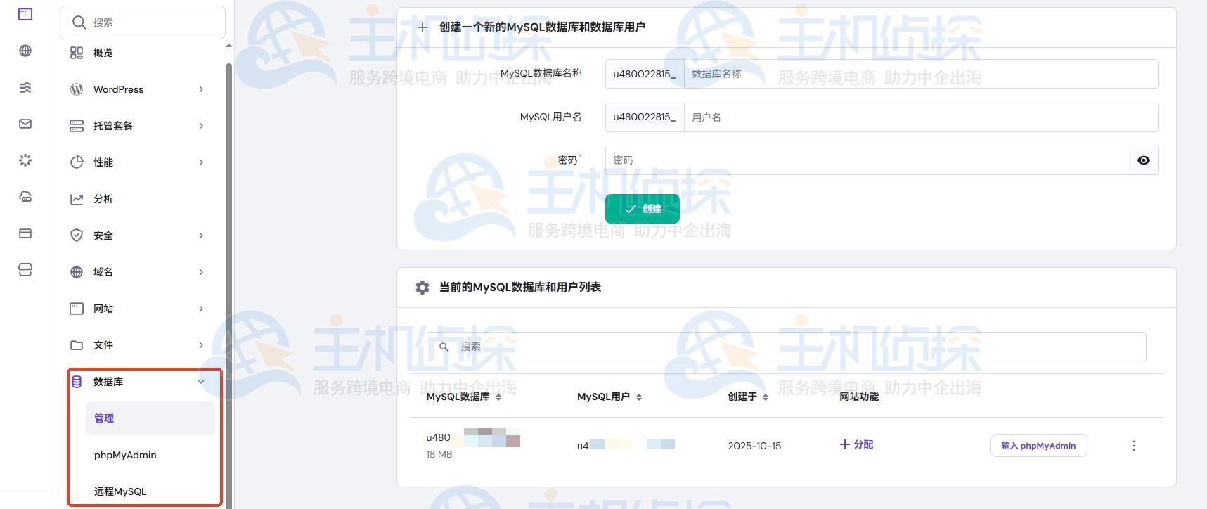
Task: Sort by MySQL数据库 column arrows
Action: 498,397
